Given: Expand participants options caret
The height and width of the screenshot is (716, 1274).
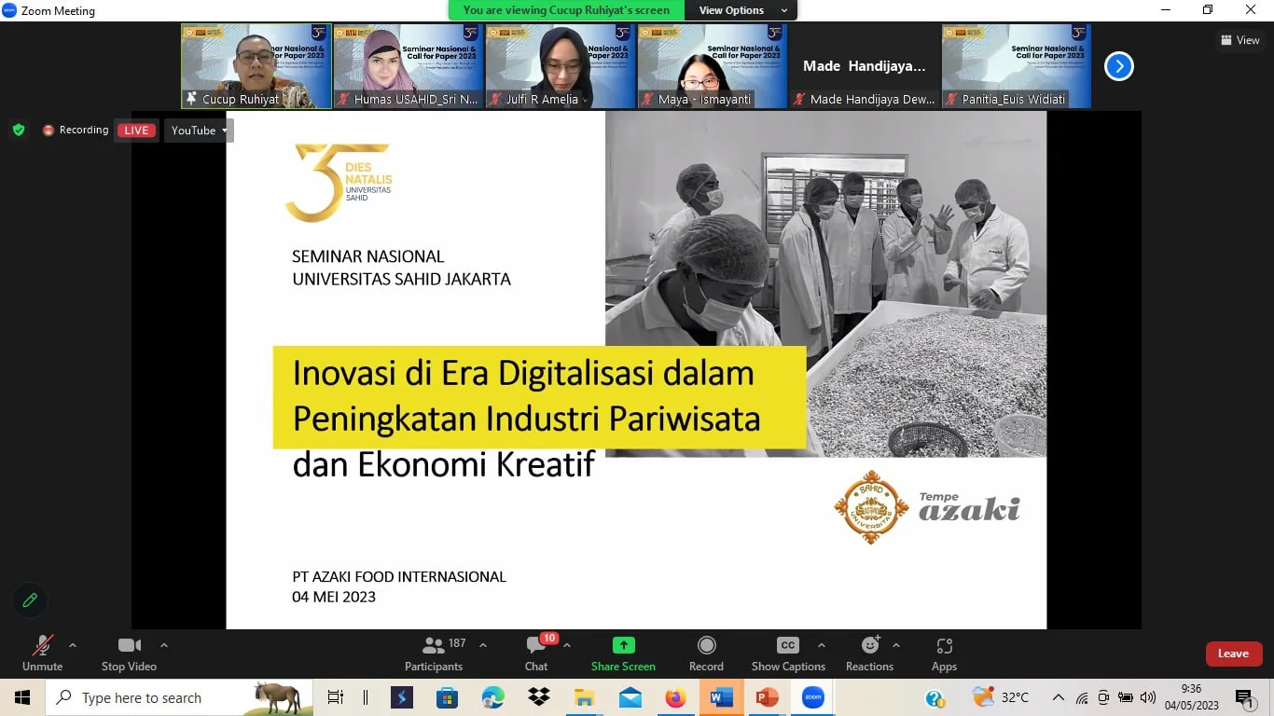Looking at the screenshot, I should tap(483, 645).
